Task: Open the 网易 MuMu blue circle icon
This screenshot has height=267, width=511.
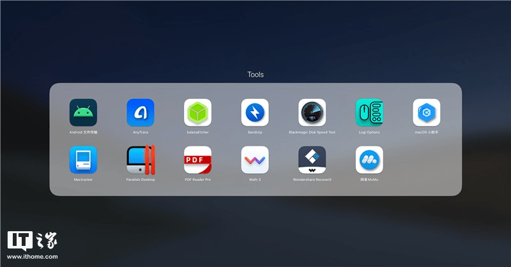Action: 369,160
